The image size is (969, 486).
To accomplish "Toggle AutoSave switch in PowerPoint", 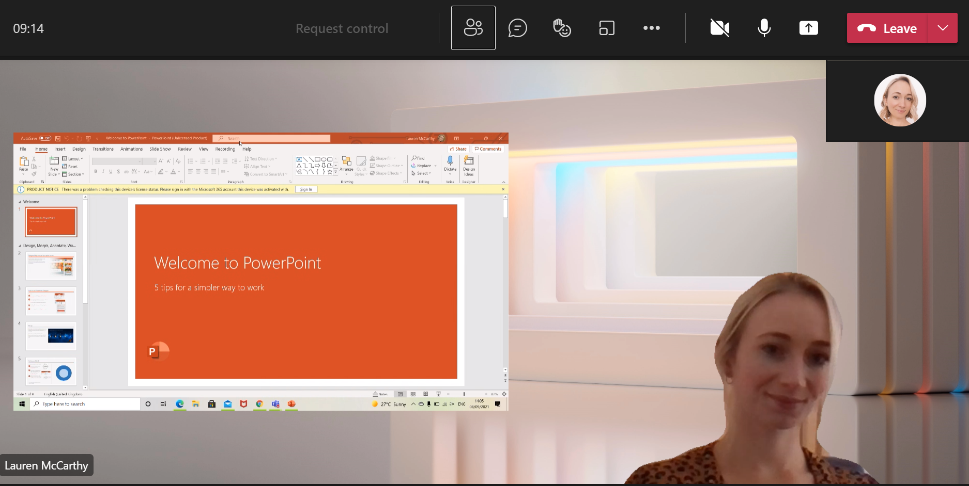I will pos(45,138).
